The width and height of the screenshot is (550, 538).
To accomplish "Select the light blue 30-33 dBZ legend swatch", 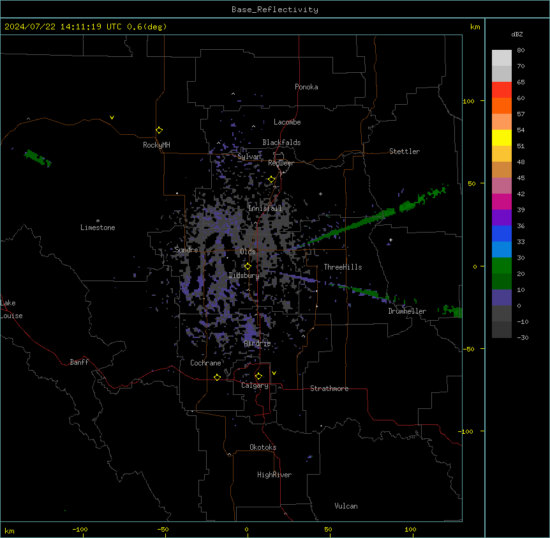I will [502, 250].
